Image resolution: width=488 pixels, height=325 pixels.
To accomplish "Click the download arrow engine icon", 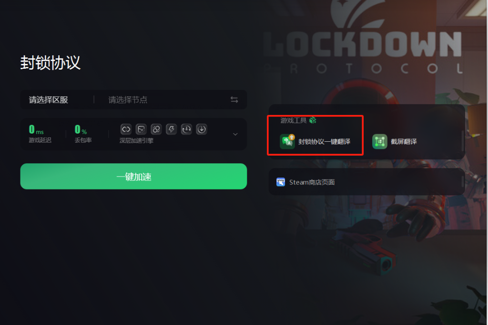I will tap(202, 129).
